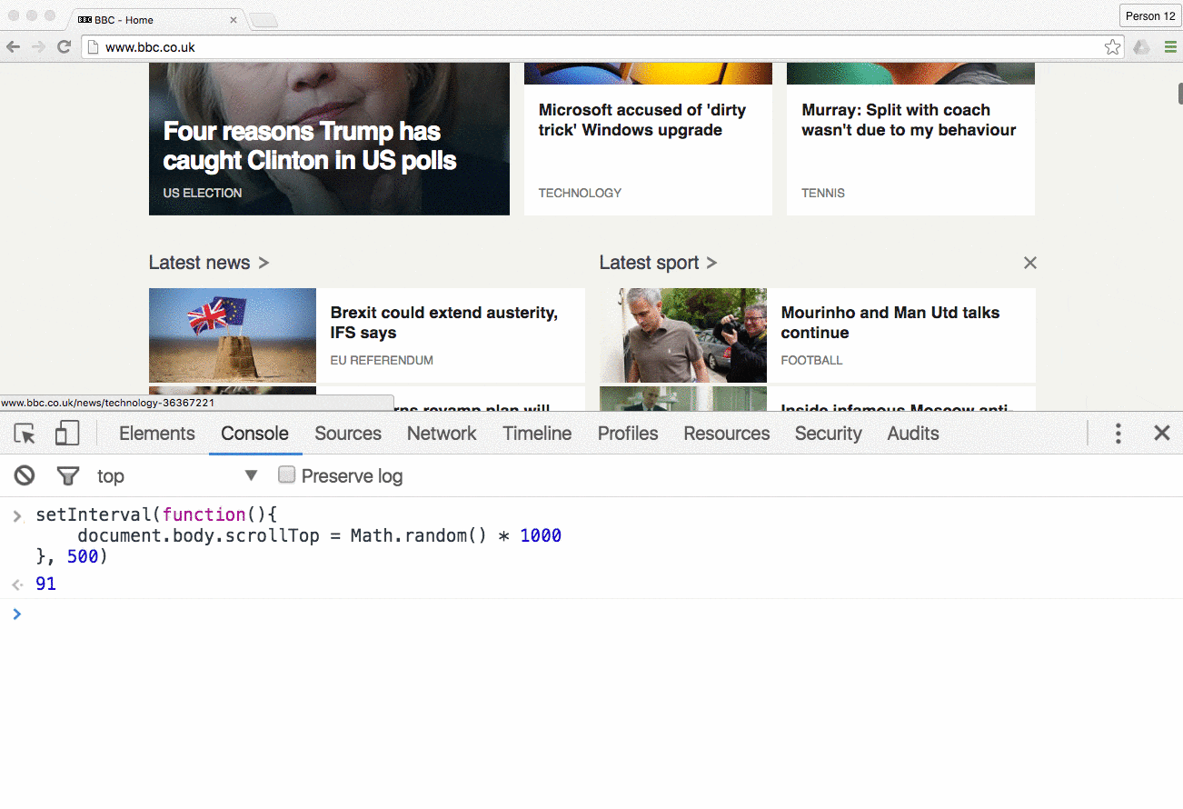The height and width of the screenshot is (809, 1183).
Task: Click the page vertical scrollbar thumb
Action: pyautogui.click(x=1180, y=93)
